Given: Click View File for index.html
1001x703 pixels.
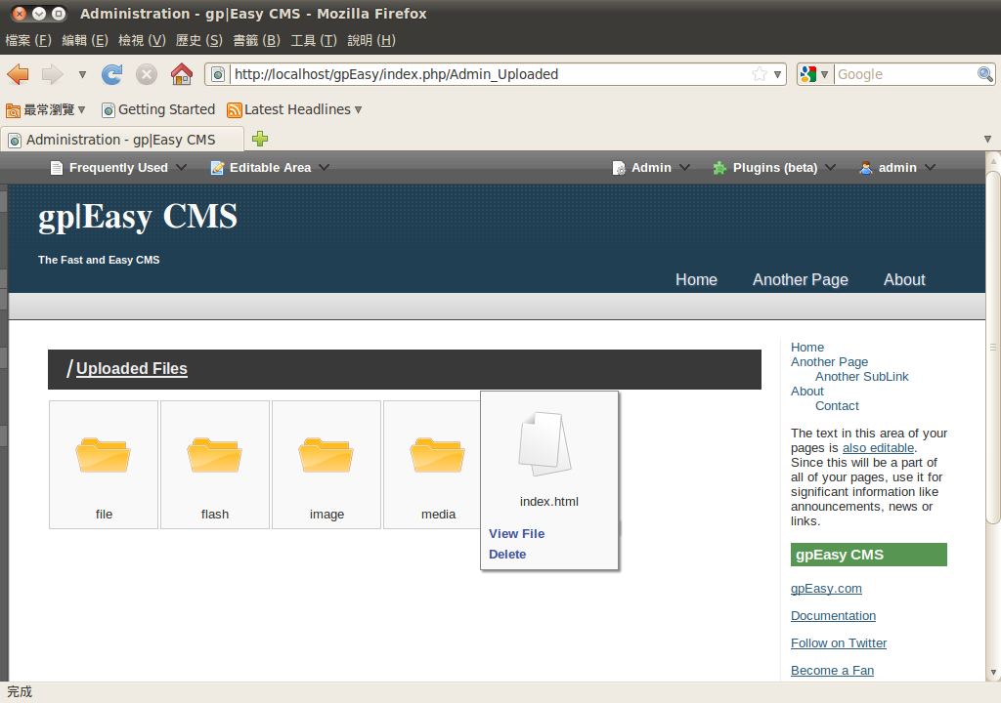Looking at the screenshot, I should pos(516,534).
